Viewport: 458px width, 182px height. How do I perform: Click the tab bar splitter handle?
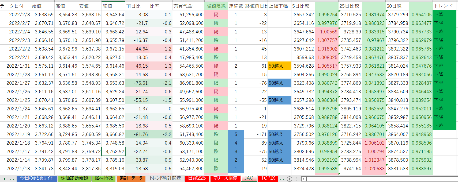297,179
